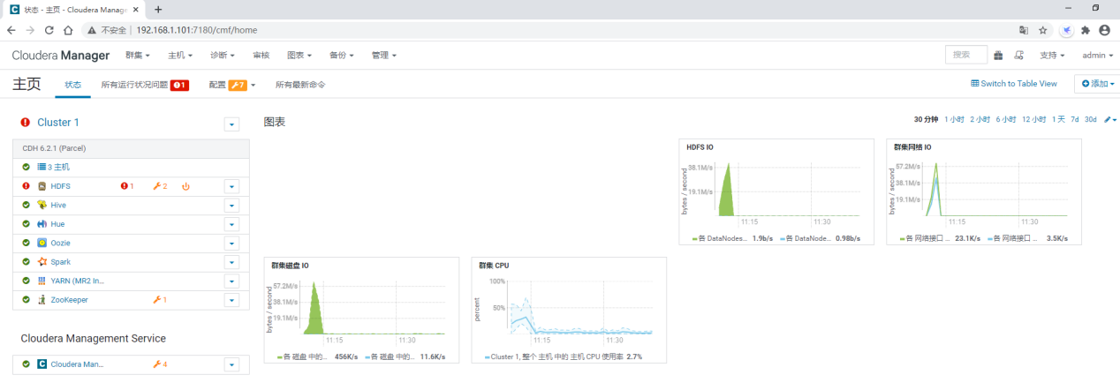Open the 图表 charts menu
This screenshot has height=390, width=1120.
click(x=300, y=55)
